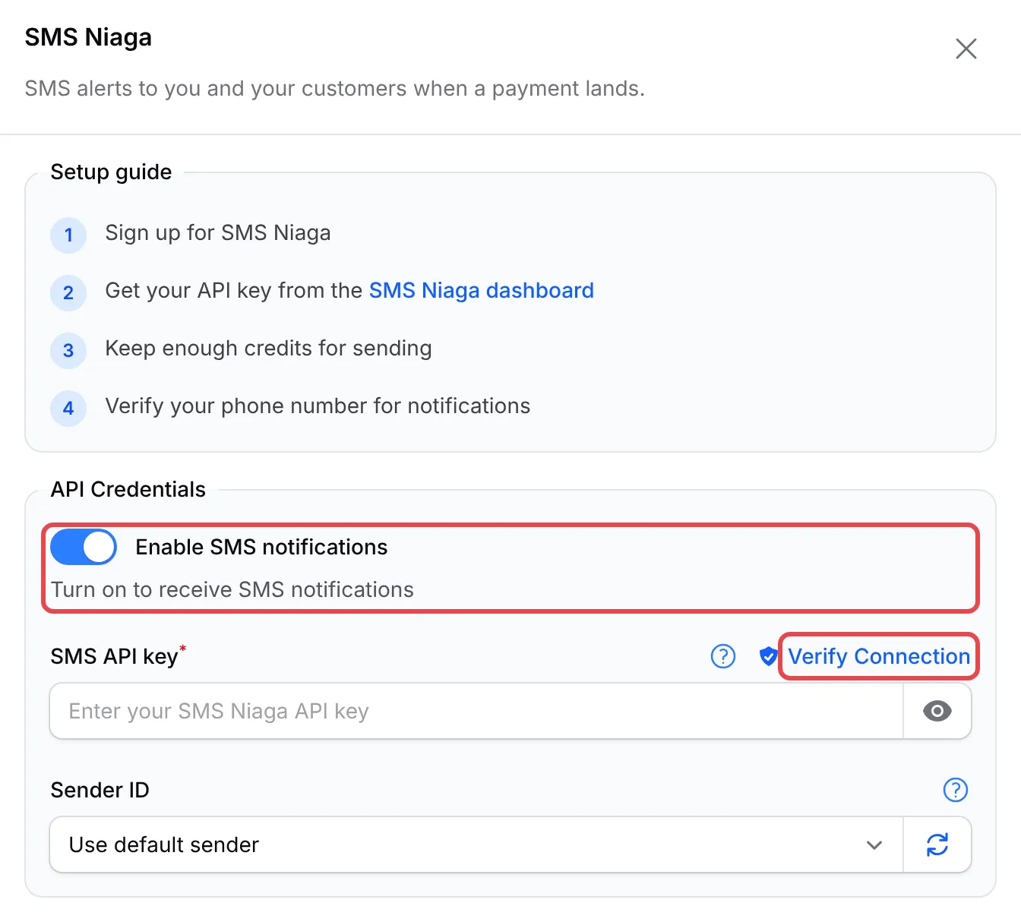Click the 'Enable SMS notifications' label

click(261, 547)
